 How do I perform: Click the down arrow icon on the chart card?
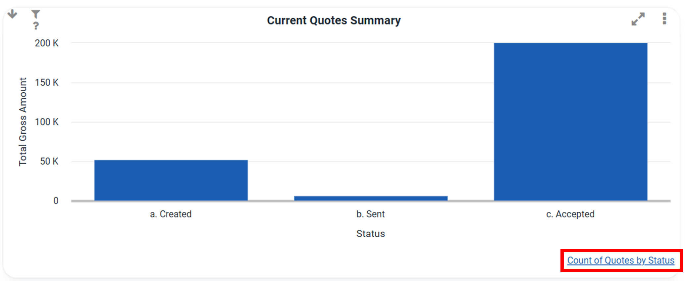point(12,14)
